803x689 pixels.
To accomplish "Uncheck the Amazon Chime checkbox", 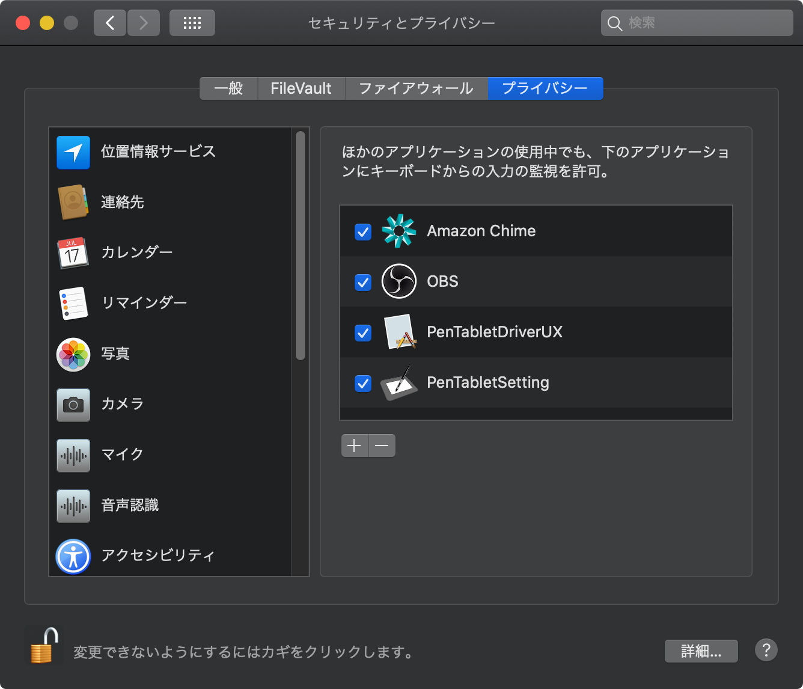I will pos(363,231).
